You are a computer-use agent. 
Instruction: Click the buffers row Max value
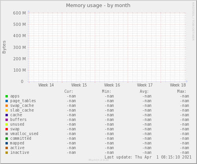pos(184,120)
